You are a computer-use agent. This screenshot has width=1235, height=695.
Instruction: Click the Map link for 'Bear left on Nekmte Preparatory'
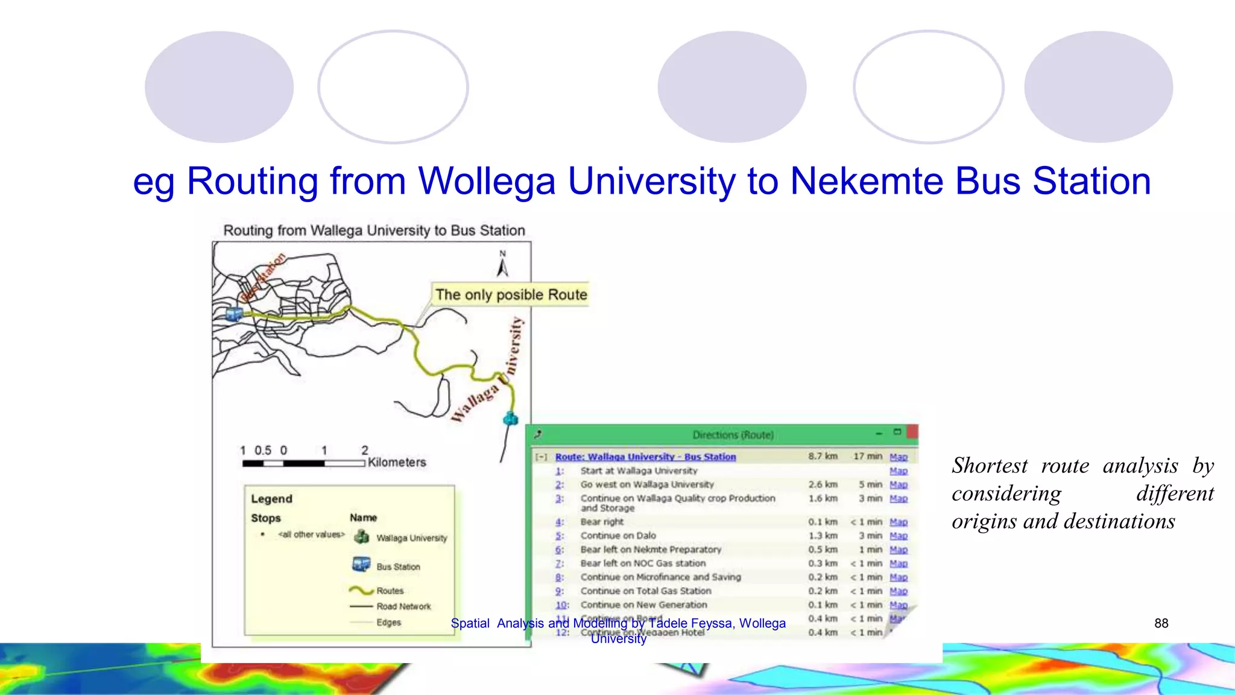(899, 550)
